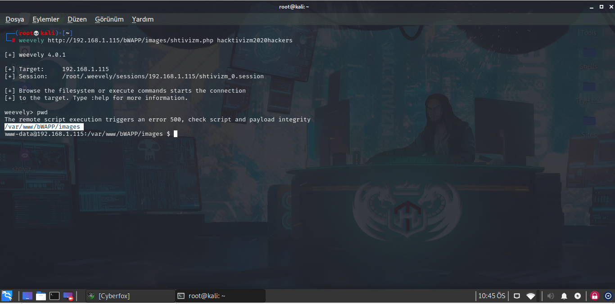Image resolution: width=615 pixels, height=304 pixels.
Task: Click the error 500 message line
Action: (158, 120)
